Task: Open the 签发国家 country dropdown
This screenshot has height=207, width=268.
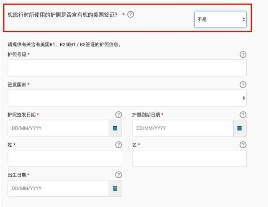Action: click(x=127, y=98)
